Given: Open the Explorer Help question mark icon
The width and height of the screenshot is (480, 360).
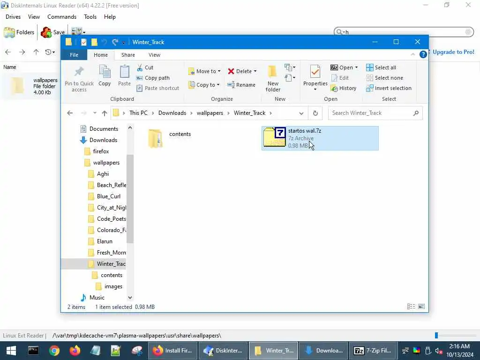Looking at the screenshot, I should [423, 54].
